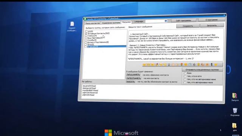Screen dimensions: 242x136
Task: Click the 'Загрузить' button
Action: (x=212, y=25)
